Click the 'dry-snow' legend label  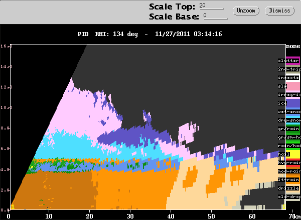pyautogui.click(x=289, y=120)
